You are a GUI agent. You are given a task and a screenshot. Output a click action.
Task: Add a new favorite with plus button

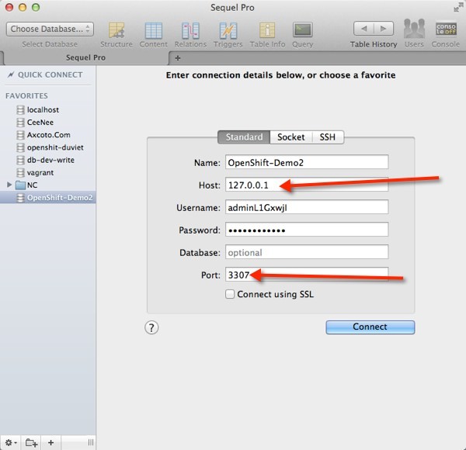click(x=50, y=442)
